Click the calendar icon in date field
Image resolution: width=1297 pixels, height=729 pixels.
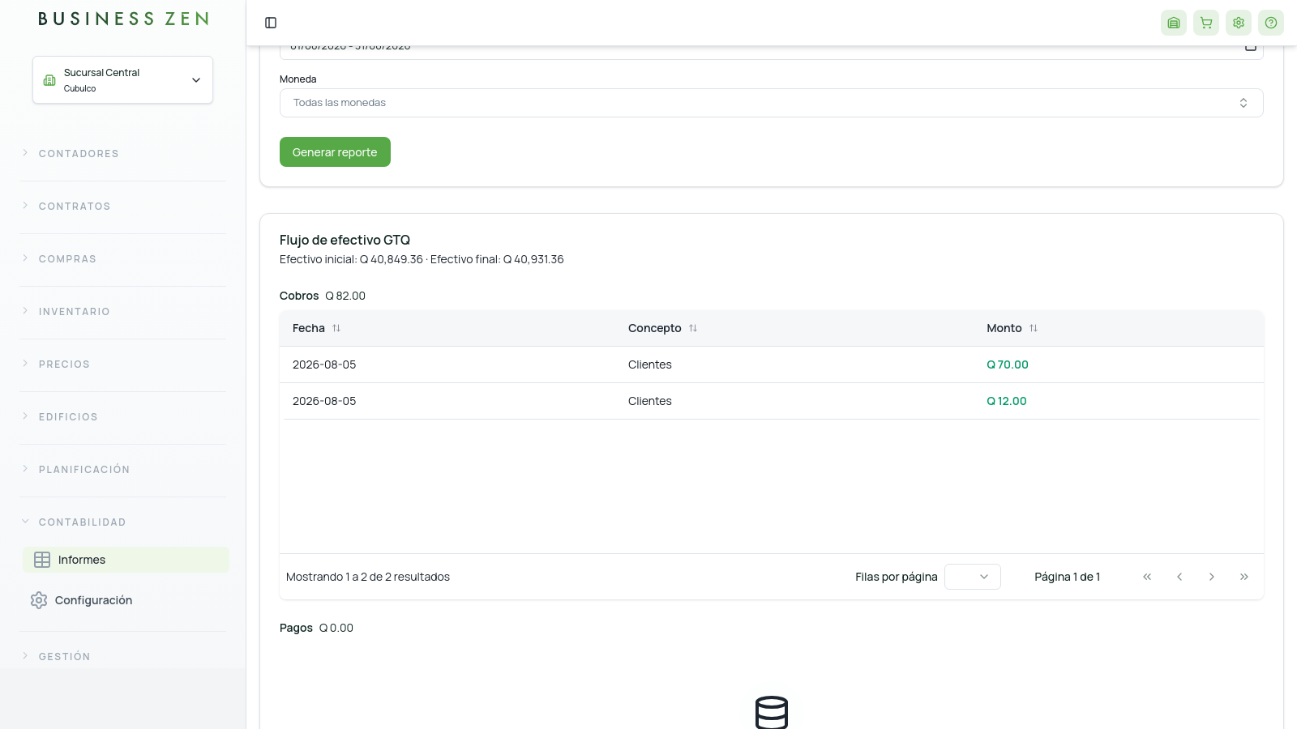[1251, 47]
